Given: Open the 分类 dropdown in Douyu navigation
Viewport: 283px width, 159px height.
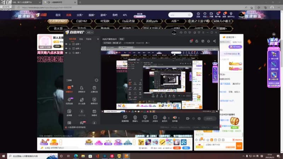Looking at the screenshot, I should click(x=80, y=15).
